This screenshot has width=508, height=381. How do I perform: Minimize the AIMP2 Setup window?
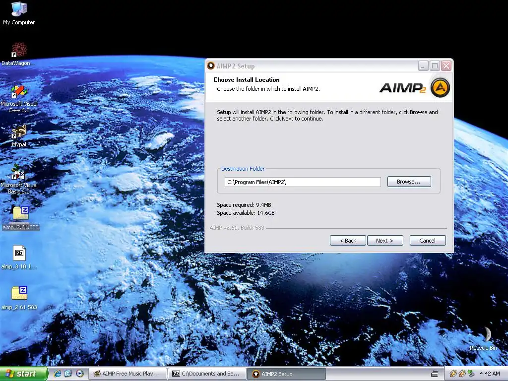tap(423, 66)
